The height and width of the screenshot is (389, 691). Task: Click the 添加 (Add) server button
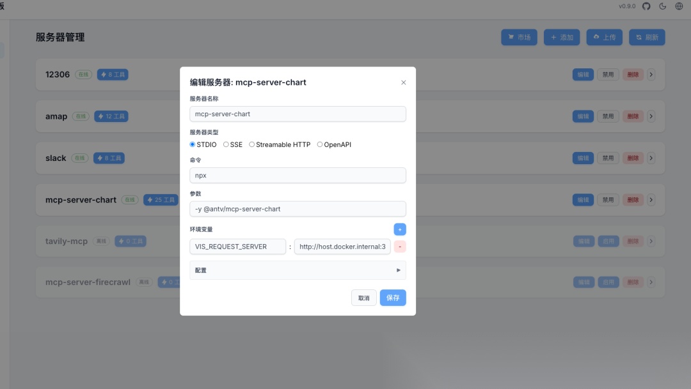[562, 37]
